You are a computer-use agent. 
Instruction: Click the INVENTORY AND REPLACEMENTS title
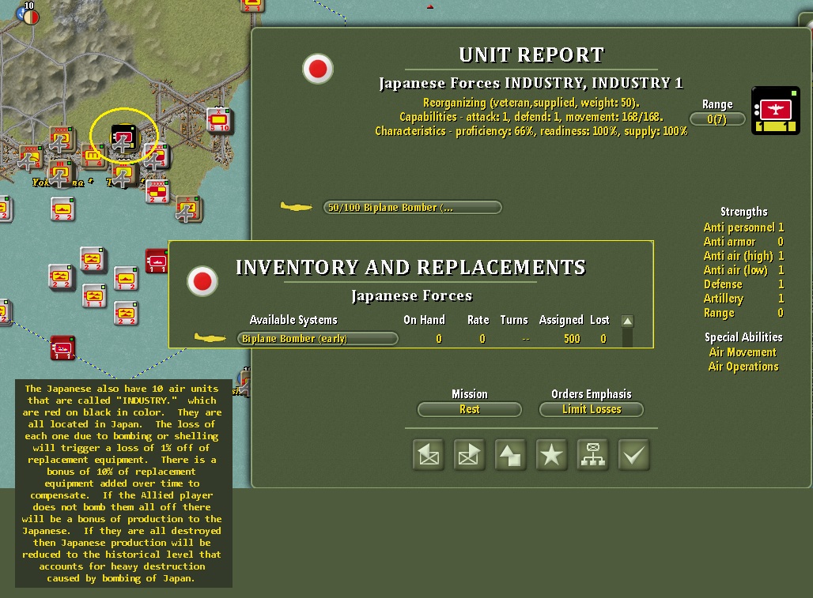[410, 268]
